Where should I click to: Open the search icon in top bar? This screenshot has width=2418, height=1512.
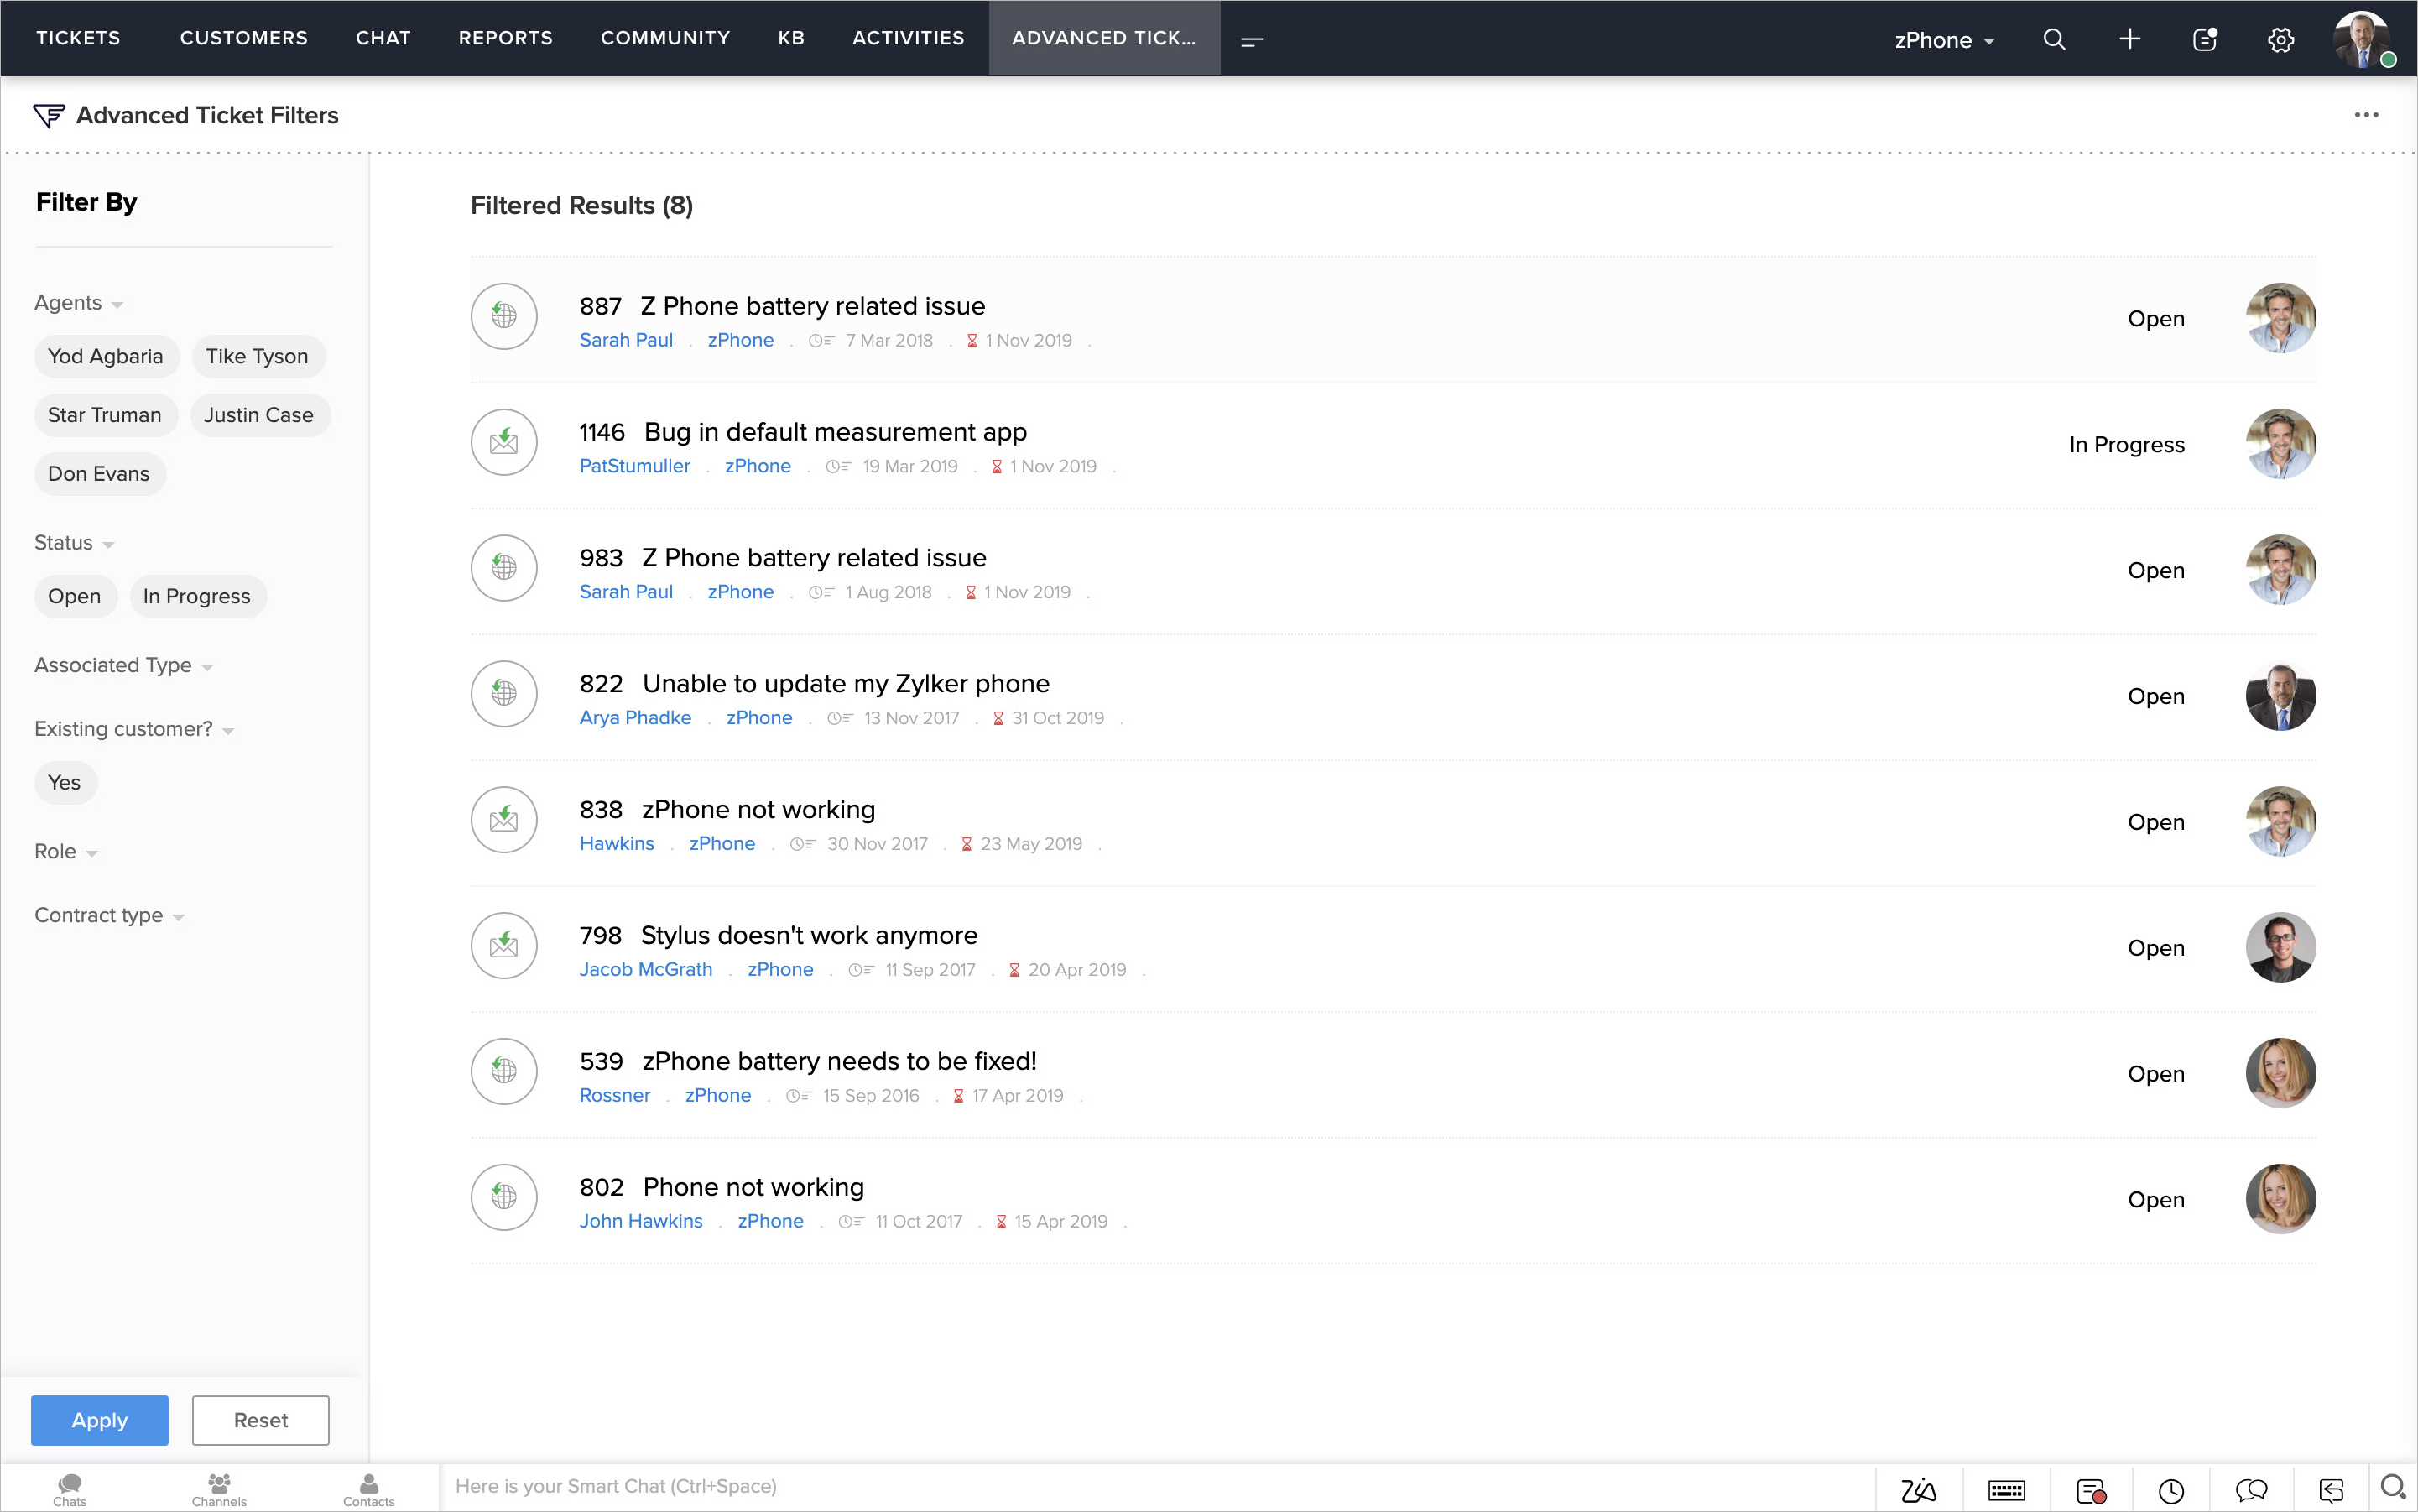2054,39
